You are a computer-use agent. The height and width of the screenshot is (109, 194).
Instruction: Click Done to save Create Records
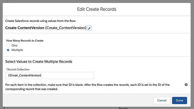180,100
